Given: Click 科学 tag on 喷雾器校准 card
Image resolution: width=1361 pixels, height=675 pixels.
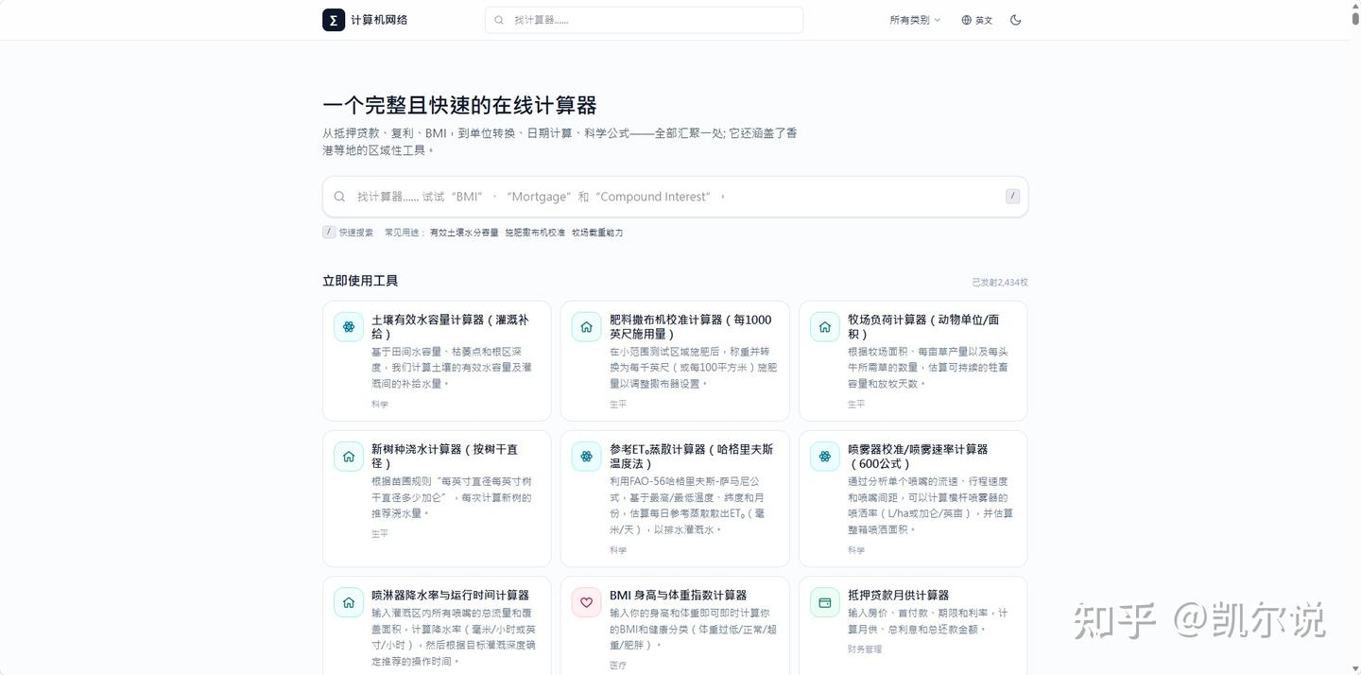Looking at the screenshot, I should coord(856,550).
